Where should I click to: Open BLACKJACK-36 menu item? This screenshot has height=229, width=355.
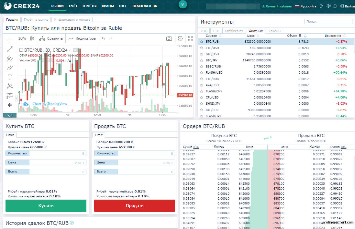145,6
